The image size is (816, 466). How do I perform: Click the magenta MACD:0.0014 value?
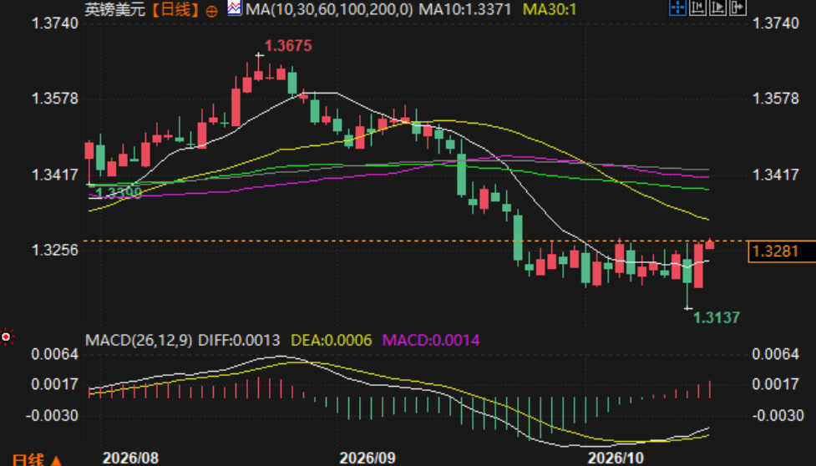tap(432, 341)
